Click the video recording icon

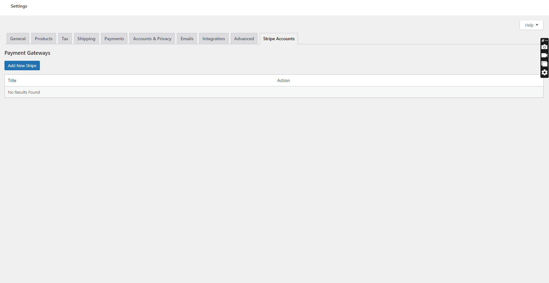[x=544, y=55]
